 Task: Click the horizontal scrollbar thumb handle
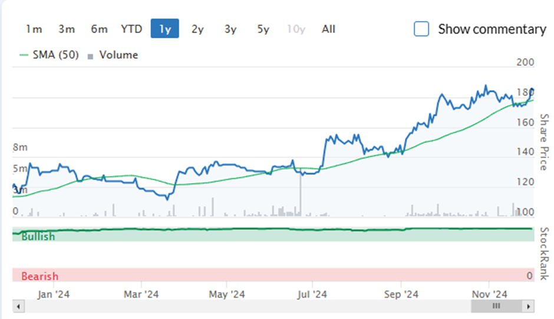click(496, 306)
